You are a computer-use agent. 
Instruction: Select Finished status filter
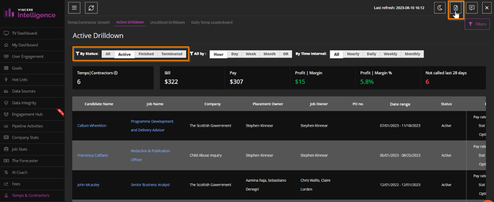(146, 54)
